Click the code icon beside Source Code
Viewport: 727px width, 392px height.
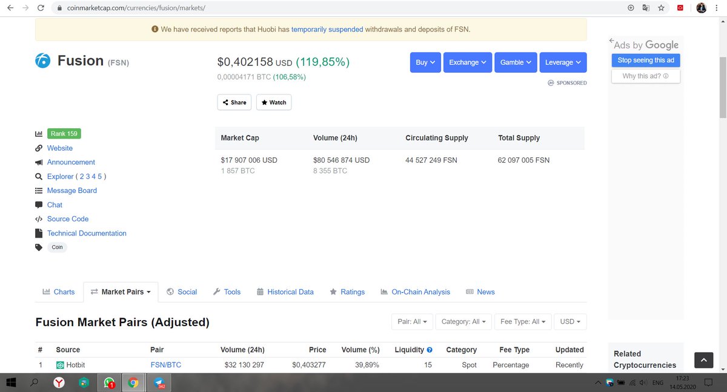[39, 219]
